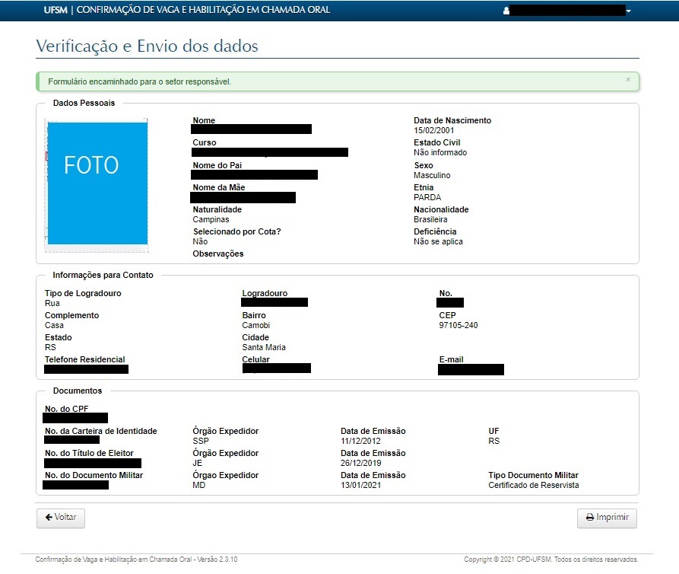This screenshot has height=574, width=679.
Task: Click the birth date value 15/02/2001
Action: pos(434,131)
